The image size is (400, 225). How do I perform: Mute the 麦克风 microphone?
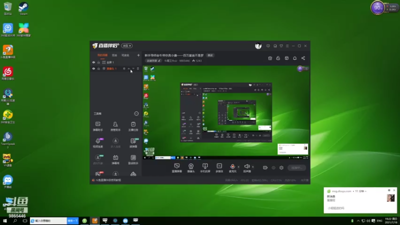tap(232, 168)
